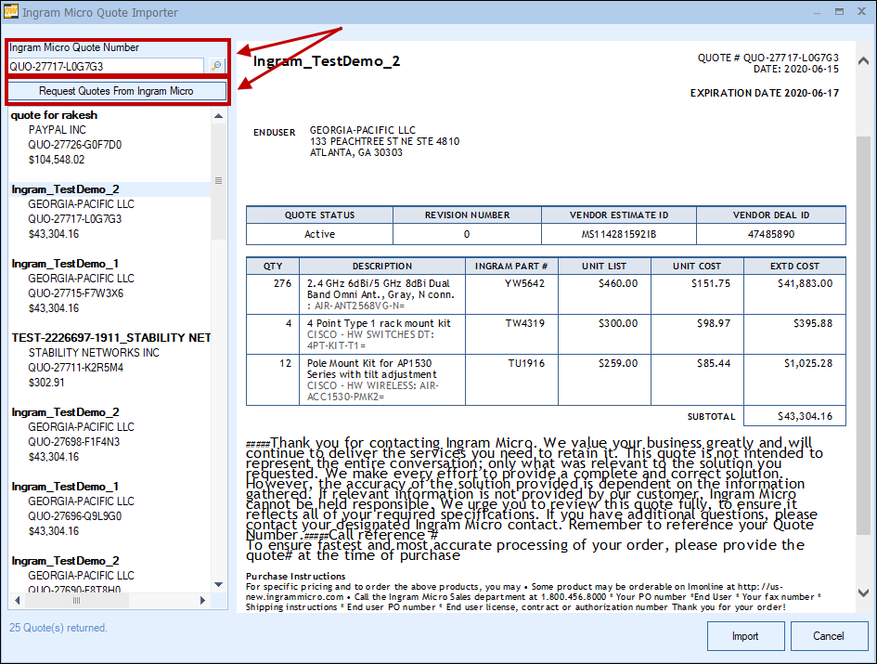Viewport: 877px width, 664px height.
Task: Click quote list horizontal scroll right arrow
Action: pos(202,600)
